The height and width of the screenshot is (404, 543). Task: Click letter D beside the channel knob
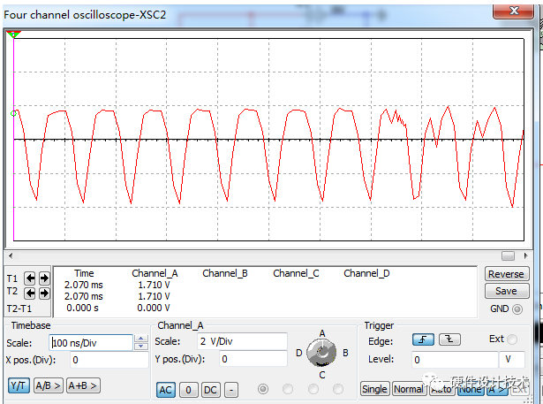tap(298, 353)
